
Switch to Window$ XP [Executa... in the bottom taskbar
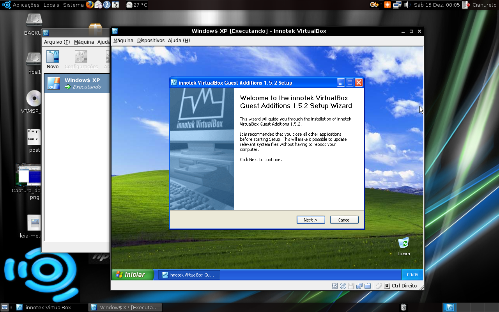click(126, 307)
